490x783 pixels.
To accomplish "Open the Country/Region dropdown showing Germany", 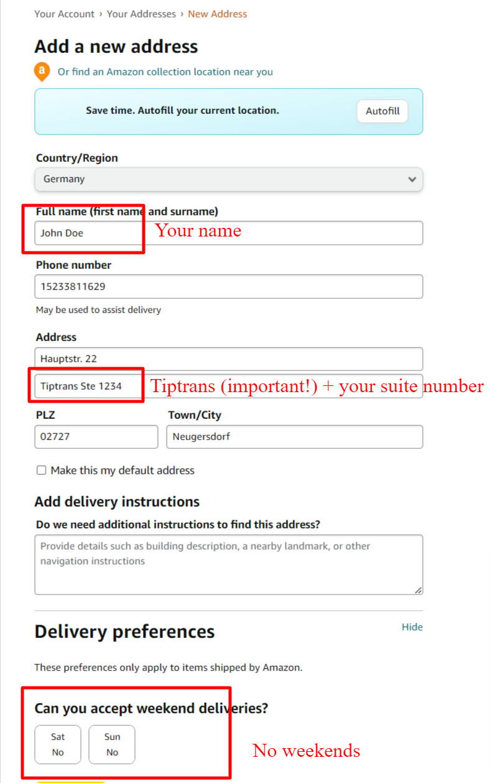I will tap(228, 179).
